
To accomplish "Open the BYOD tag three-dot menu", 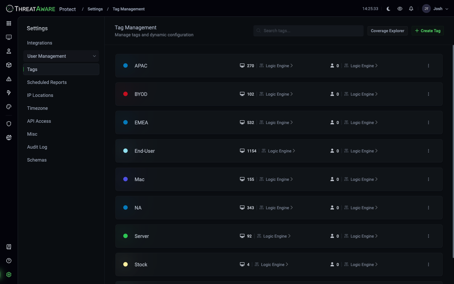I will (428, 94).
